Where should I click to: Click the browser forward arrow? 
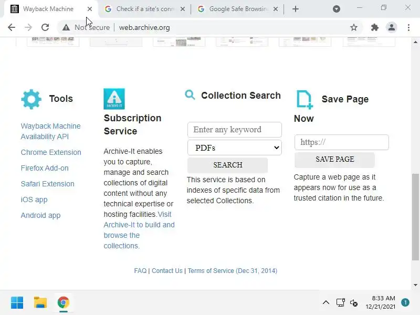[x=28, y=27]
